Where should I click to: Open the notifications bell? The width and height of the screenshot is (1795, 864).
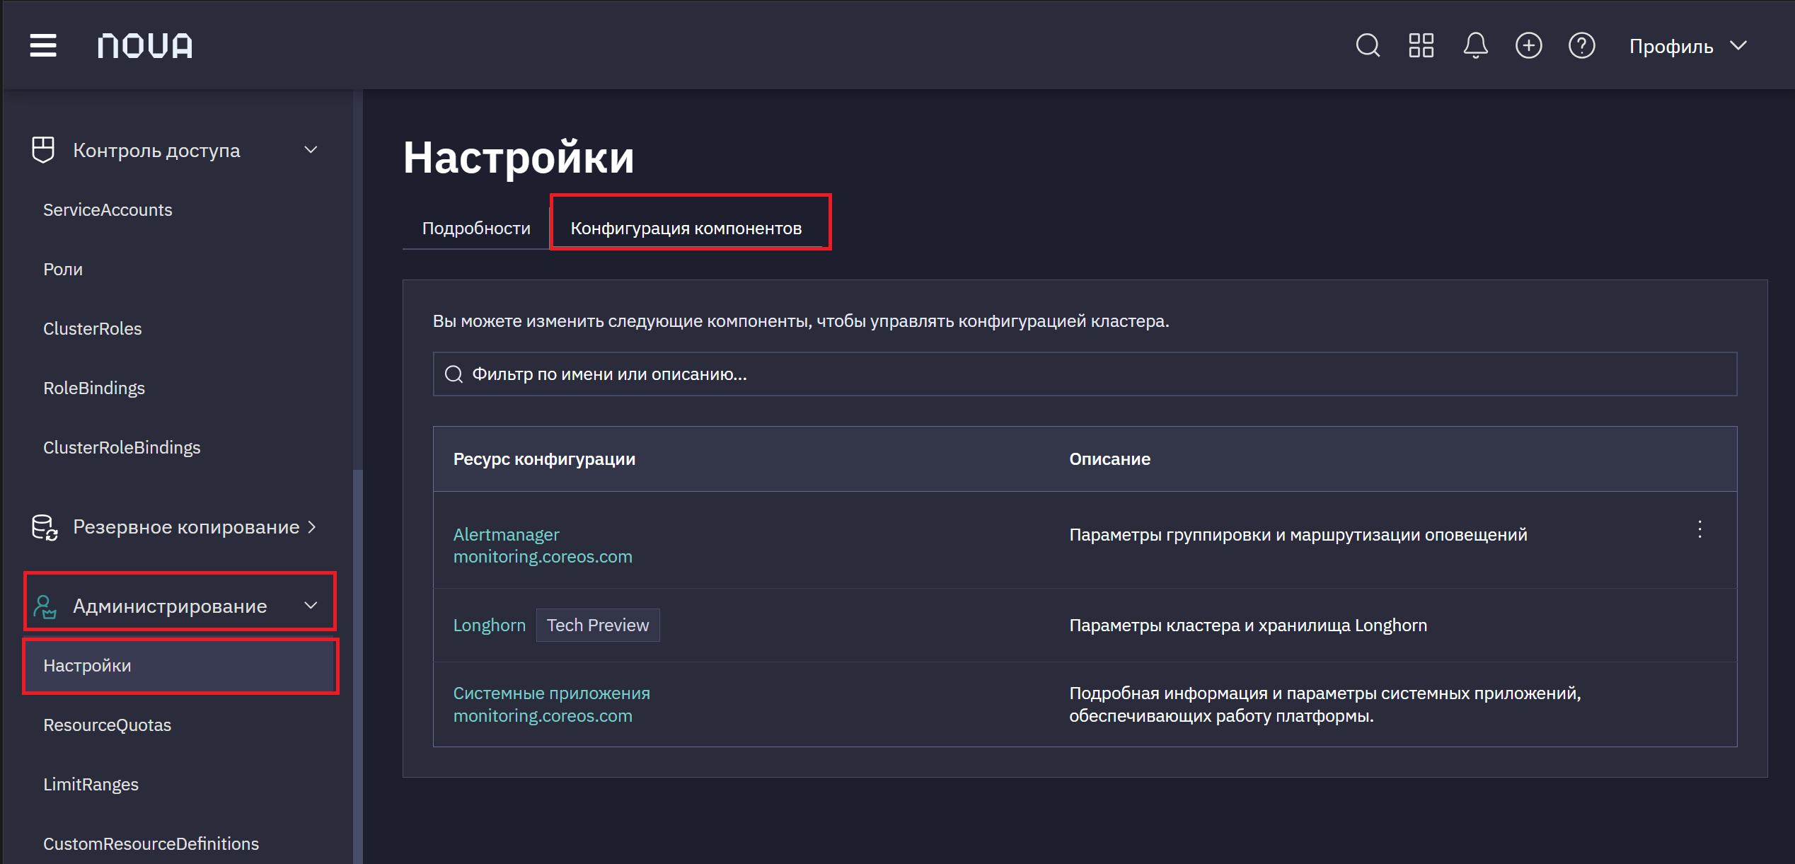tap(1475, 46)
